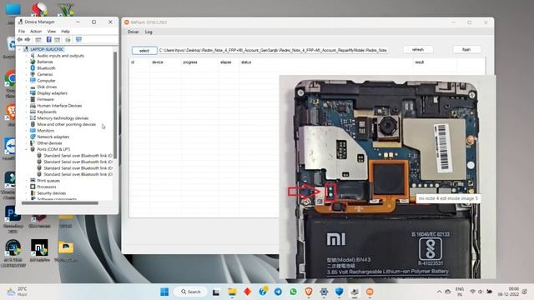This screenshot has width=534, height=300.
Task: Expand the Network adapters node
Action: 26,137
